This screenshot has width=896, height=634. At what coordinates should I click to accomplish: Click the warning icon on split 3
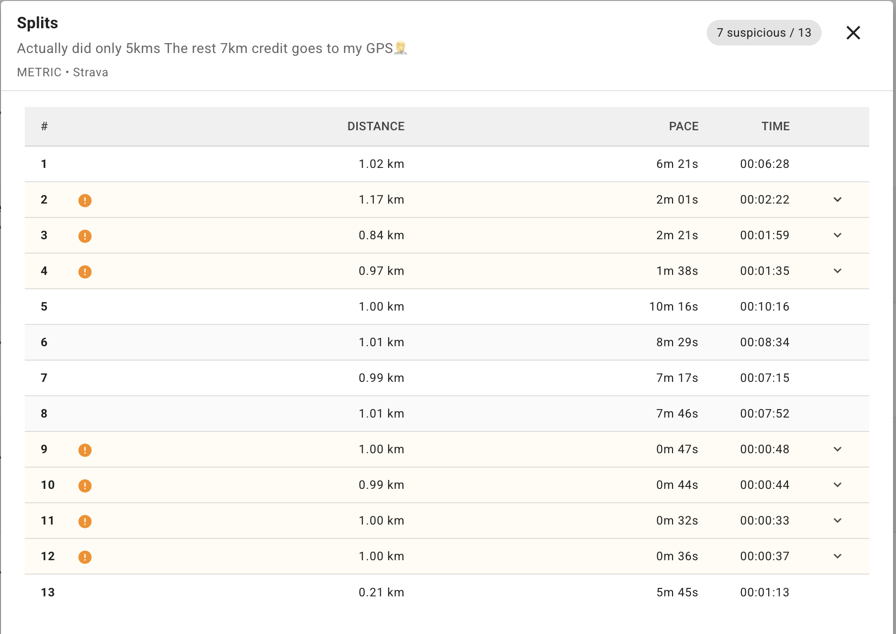click(85, 236)
